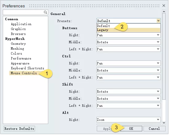Open Ctrl Right Pan dropdown

128,63
